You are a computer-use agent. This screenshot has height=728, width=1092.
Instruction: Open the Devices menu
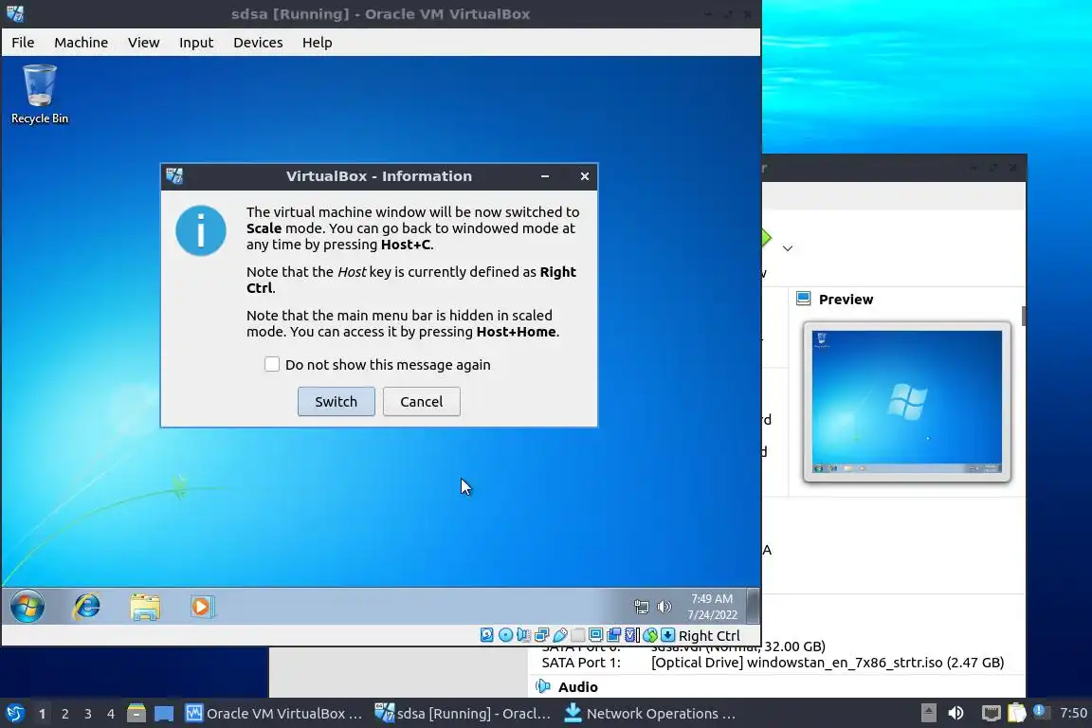[258, 43]
